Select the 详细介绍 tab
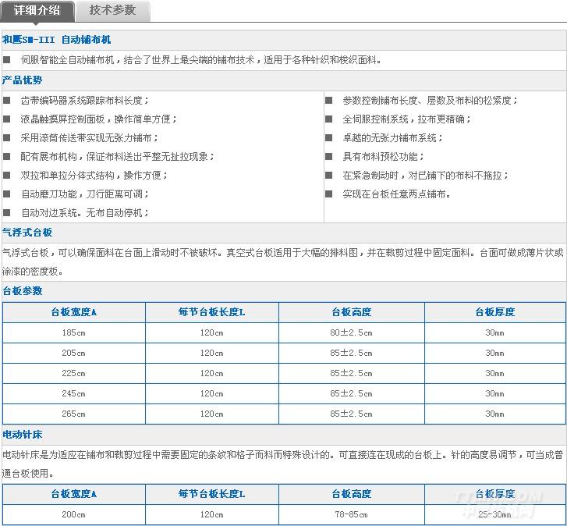Viewport: 567px width, 526px height. pyautogui.click(x=37, y=10)
